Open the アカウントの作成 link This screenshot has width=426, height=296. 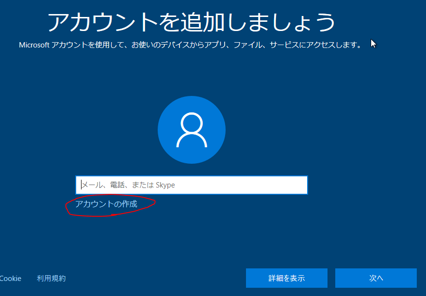[106, 204]
